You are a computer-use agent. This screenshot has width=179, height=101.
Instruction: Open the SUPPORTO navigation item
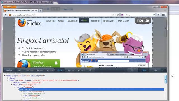(95, 21)
